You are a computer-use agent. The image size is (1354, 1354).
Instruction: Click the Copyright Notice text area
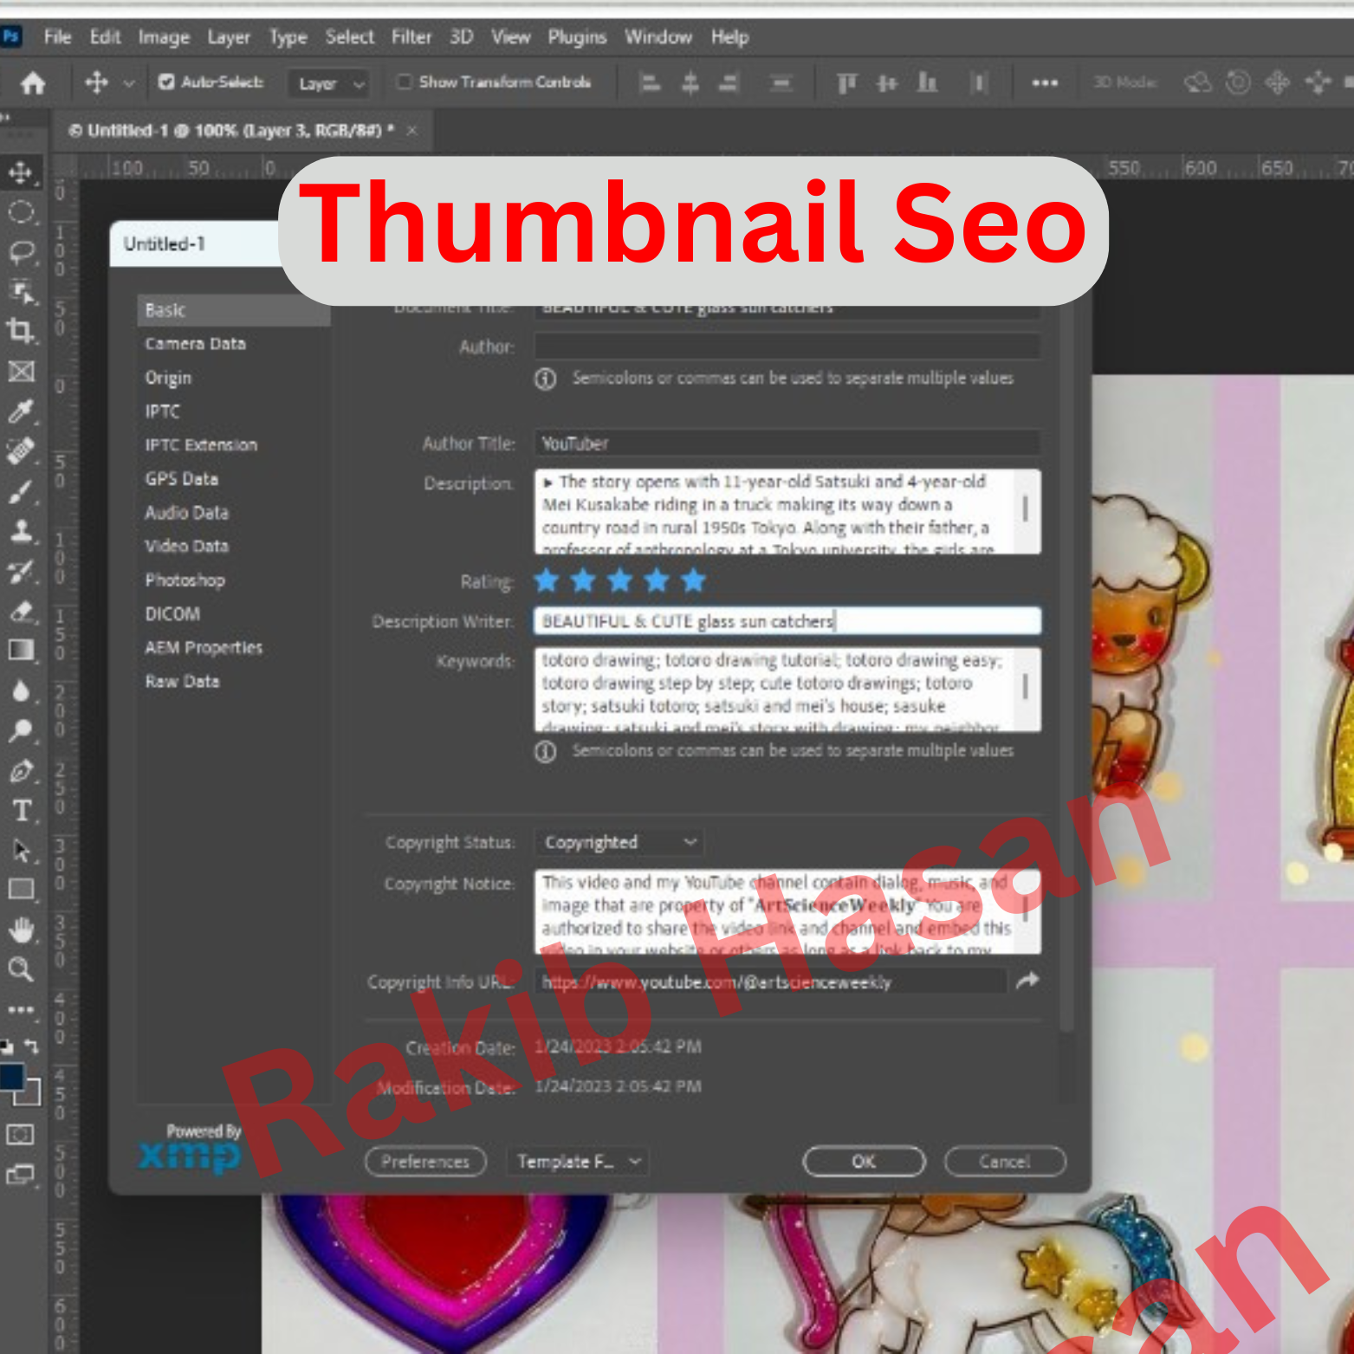click(x=787, y=911)
